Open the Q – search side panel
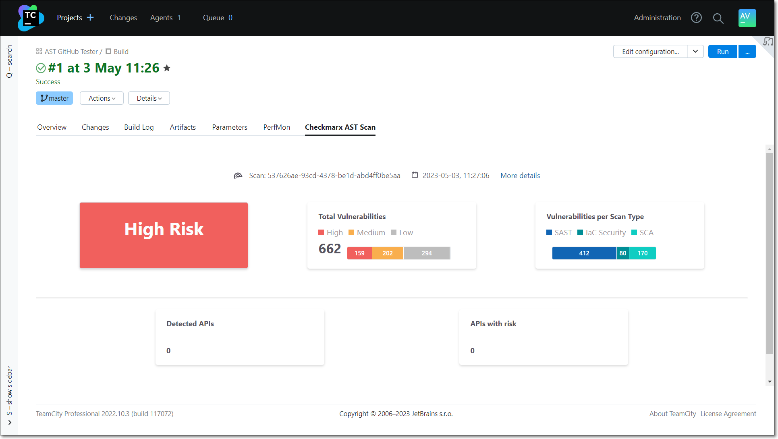This screenshot has width=778, height=439. tap(9, 61)
